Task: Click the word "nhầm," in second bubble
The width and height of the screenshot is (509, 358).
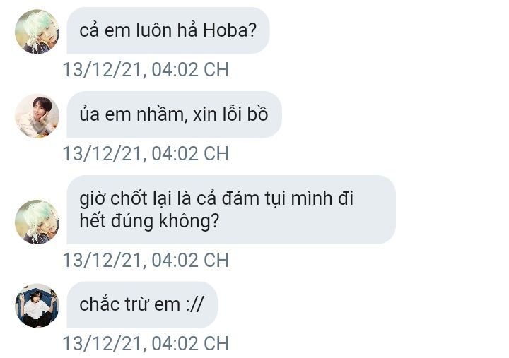Action: tap(162, 114)
